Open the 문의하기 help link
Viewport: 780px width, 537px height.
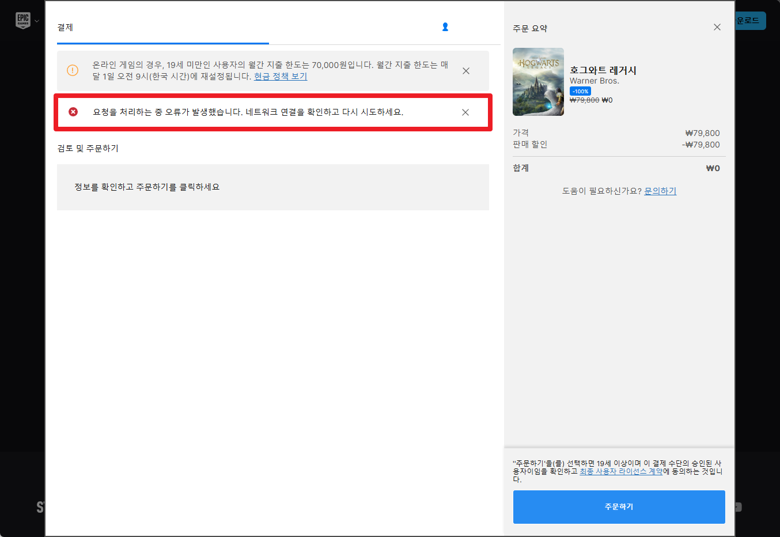(x=660, y=191)
